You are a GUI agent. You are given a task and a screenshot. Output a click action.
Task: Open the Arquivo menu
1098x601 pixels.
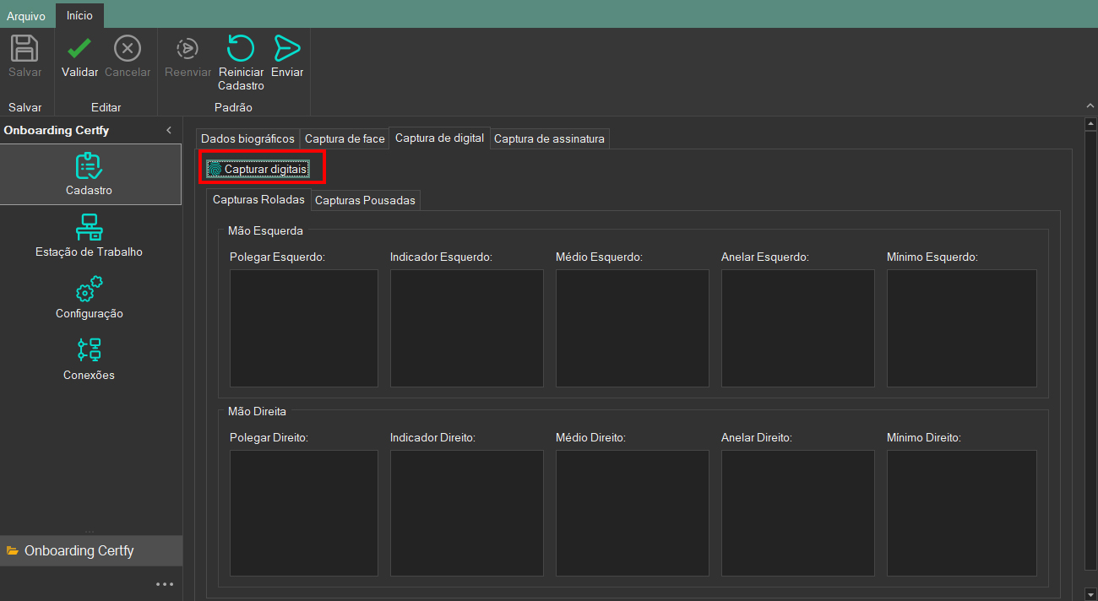(26, 16)
